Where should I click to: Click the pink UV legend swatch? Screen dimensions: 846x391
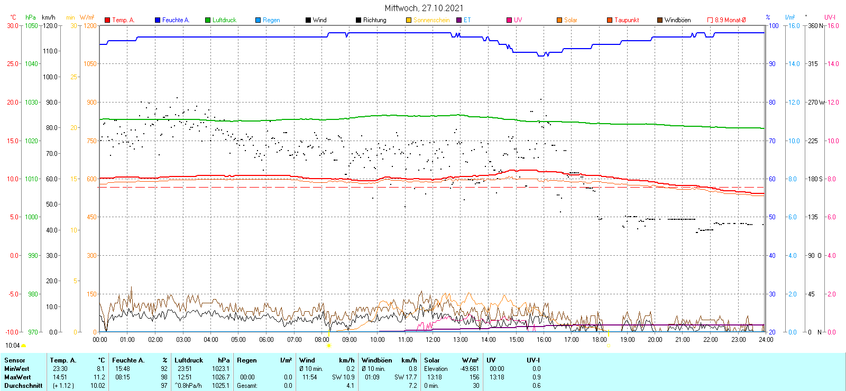click(x=509, y=20)
